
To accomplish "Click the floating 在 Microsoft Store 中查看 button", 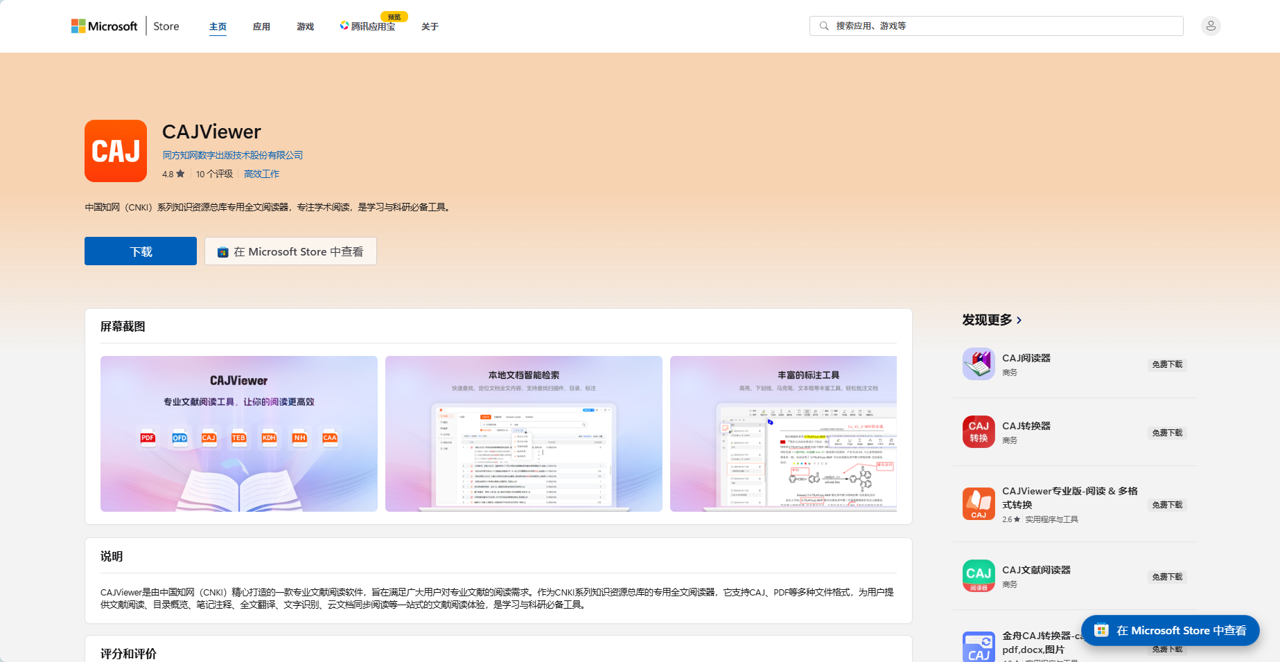I will (1171, 630).
